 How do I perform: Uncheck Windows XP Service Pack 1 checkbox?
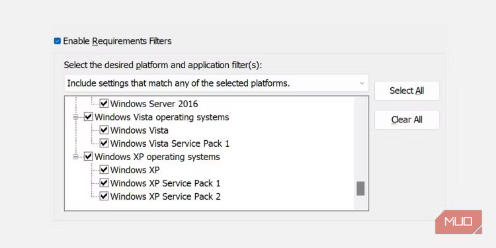point(104,183)
